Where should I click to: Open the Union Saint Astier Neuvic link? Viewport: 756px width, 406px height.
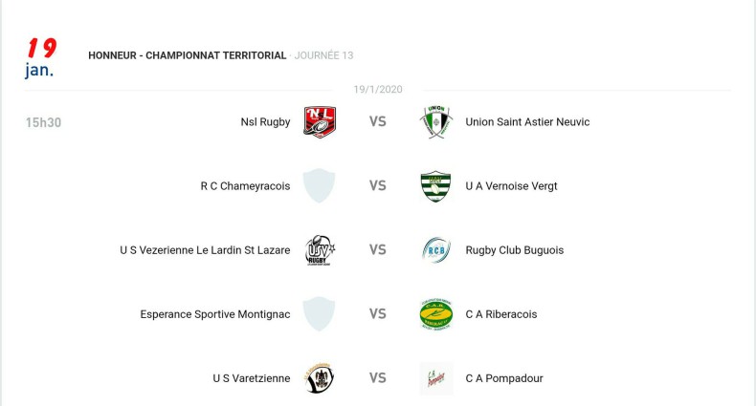pos(527,122)
